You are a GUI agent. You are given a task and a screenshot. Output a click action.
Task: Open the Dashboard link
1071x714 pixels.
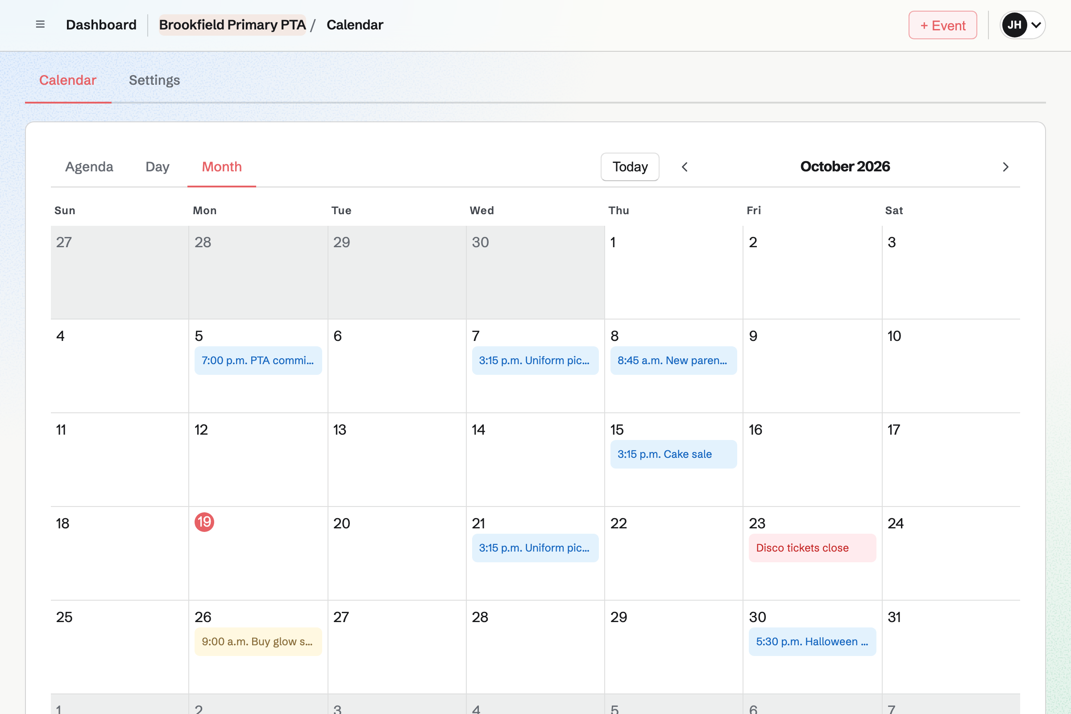101,25
